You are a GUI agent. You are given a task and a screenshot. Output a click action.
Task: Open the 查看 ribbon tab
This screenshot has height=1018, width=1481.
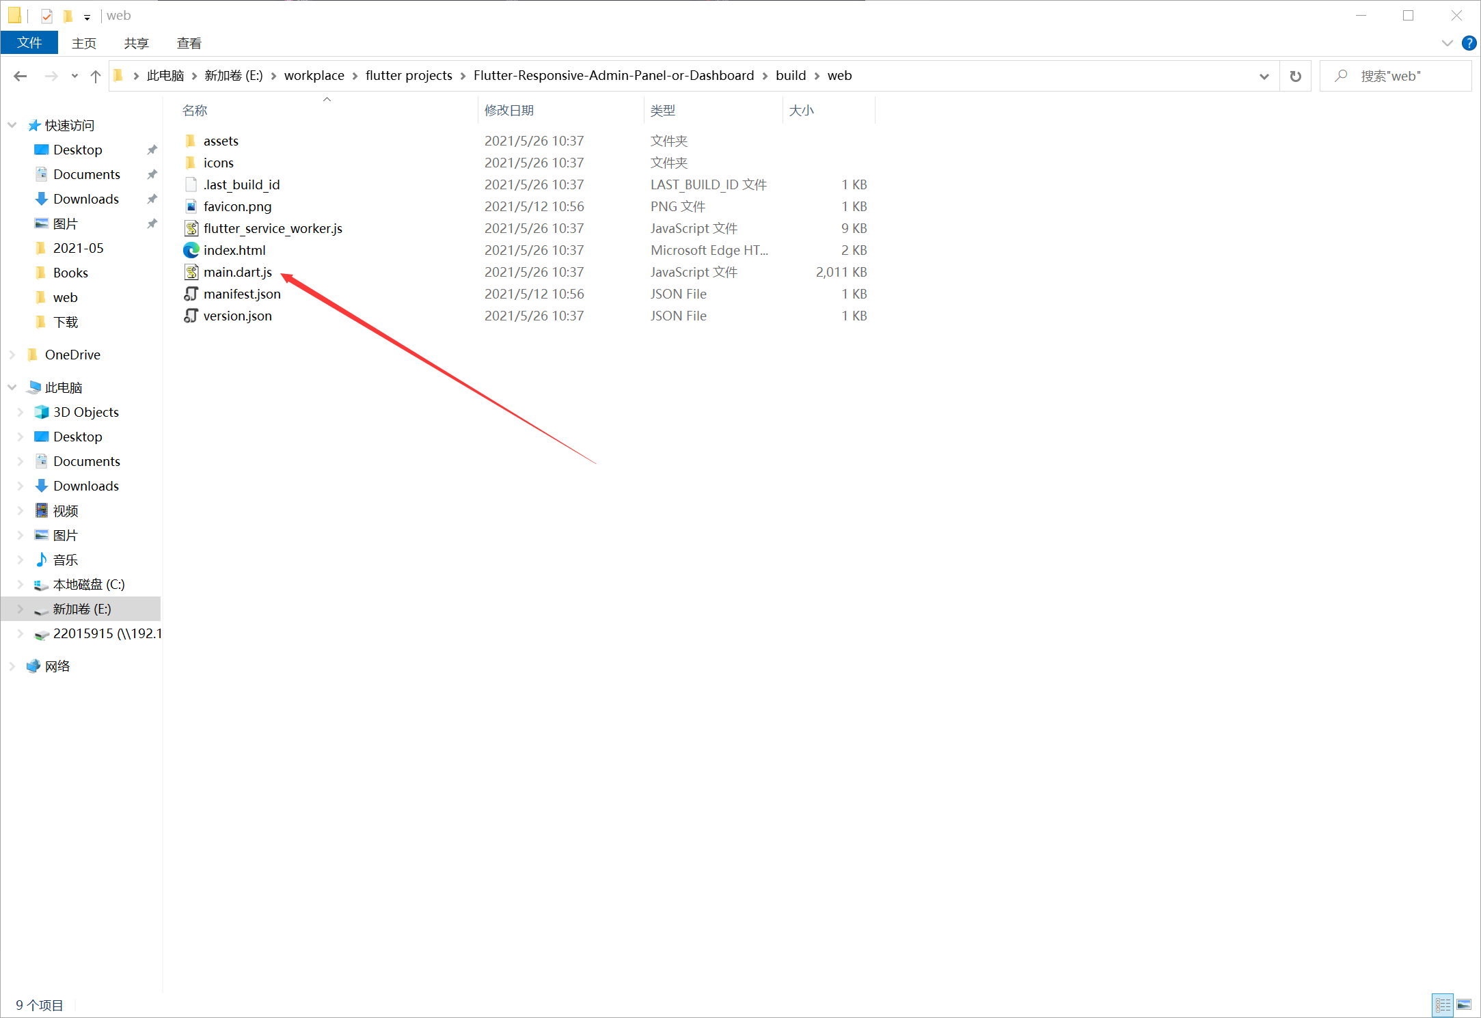coord(189,43)
